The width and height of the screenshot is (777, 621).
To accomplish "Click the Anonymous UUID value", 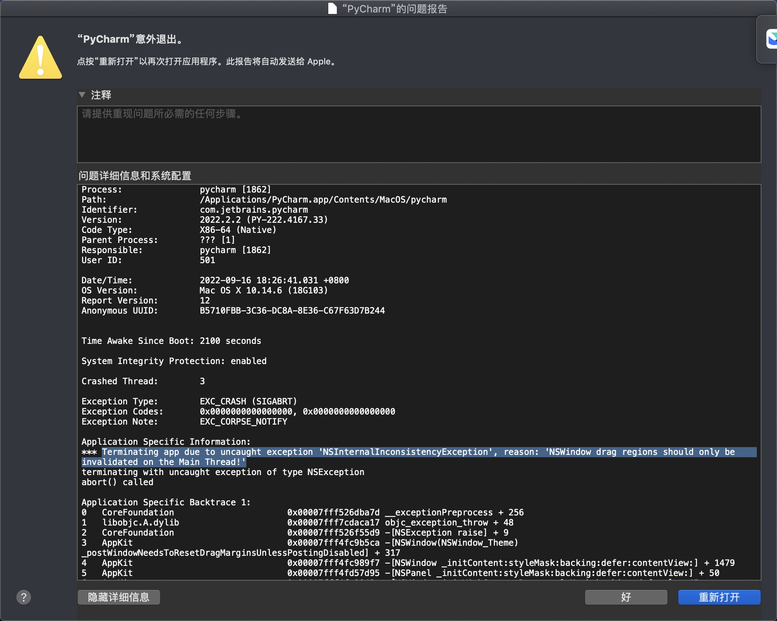I will click(x=292, y=311).
